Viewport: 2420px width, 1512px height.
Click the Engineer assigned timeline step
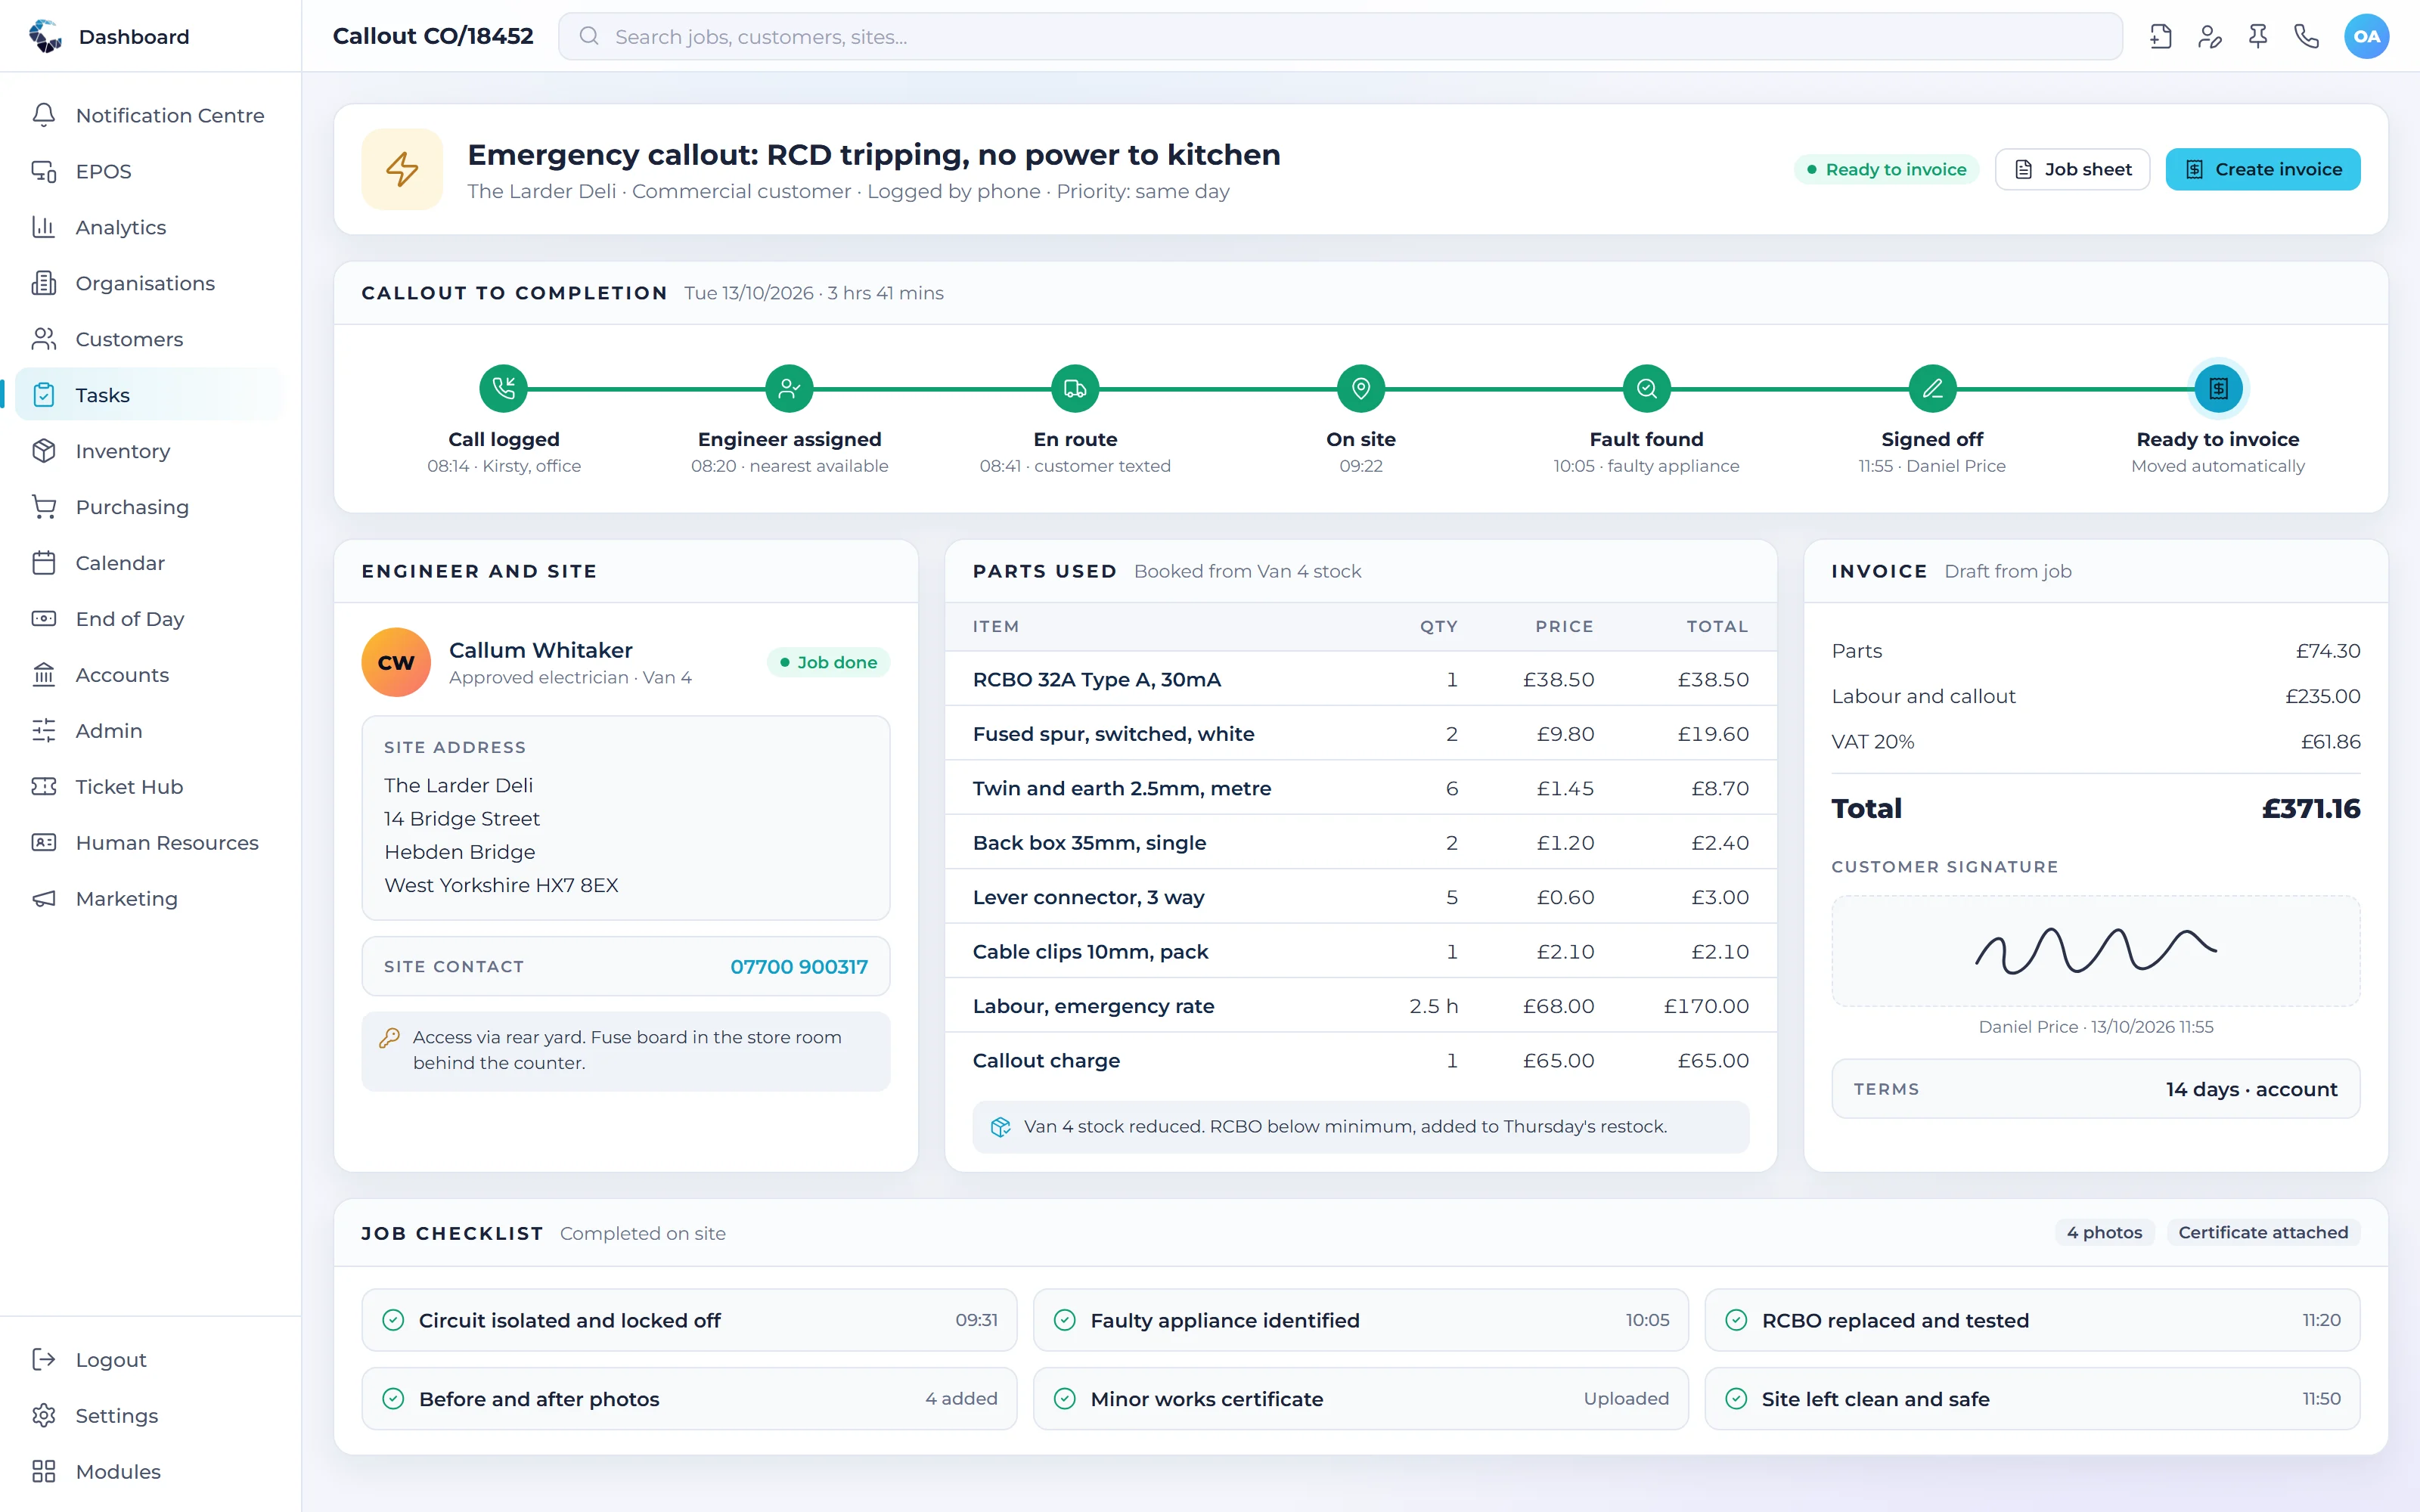[x=789, y=389]
